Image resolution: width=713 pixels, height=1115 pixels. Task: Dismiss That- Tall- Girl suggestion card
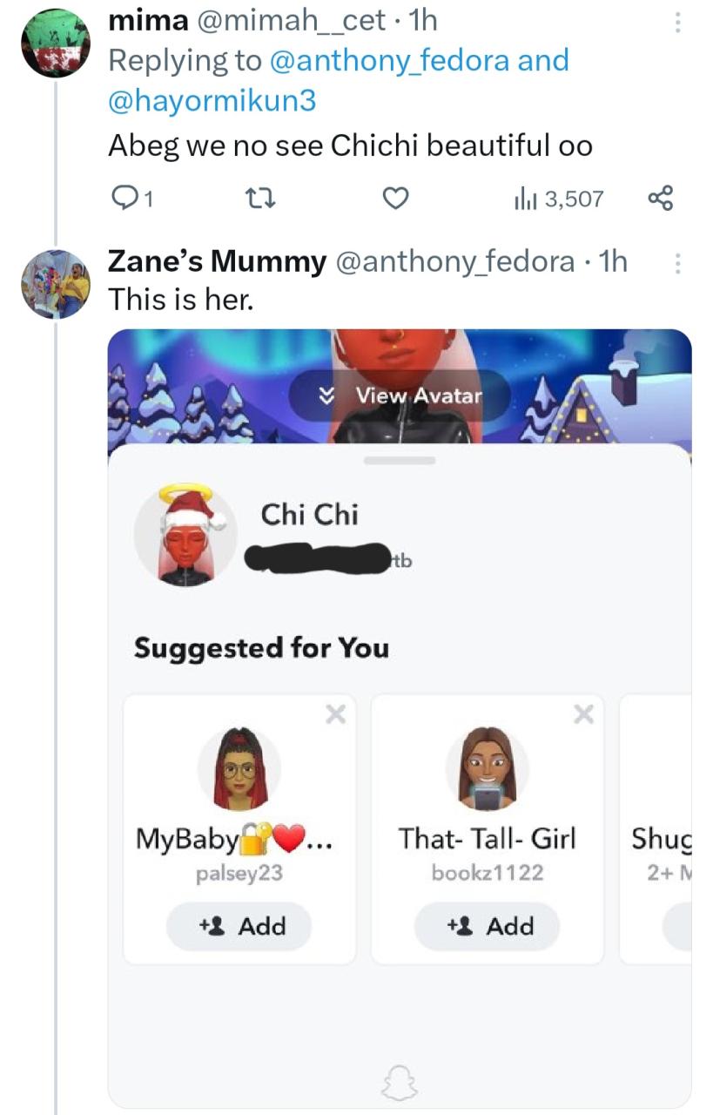(x=583, y=715)
